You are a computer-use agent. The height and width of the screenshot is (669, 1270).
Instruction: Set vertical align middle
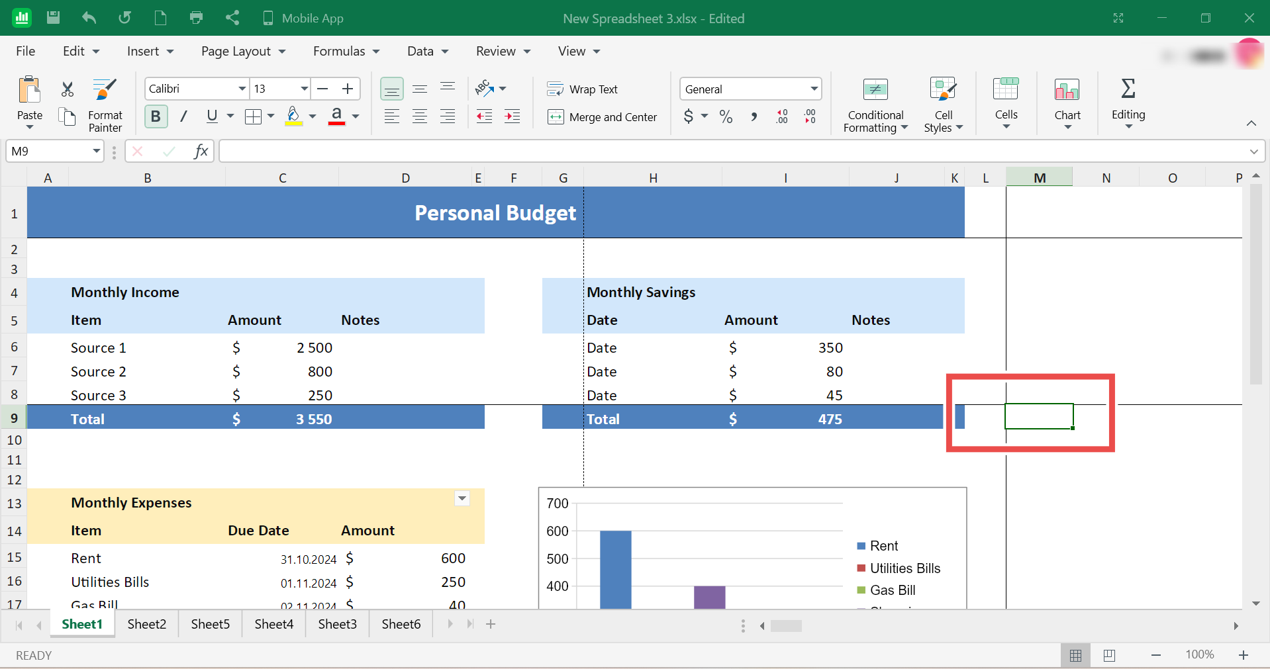pyautogui.click(x=420, y=89)
